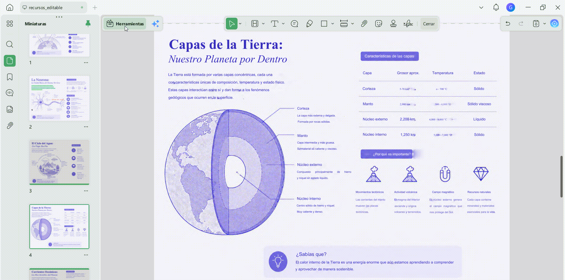Click the Cerrar button
The width and height of the screenshot is (565, 280).
click(429, 24)
